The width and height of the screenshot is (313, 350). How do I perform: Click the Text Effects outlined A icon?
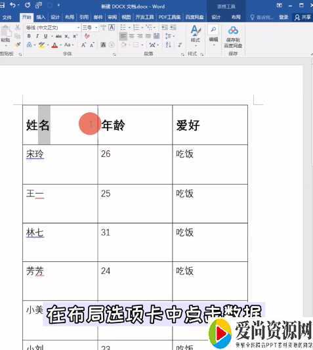pos(30,45)
